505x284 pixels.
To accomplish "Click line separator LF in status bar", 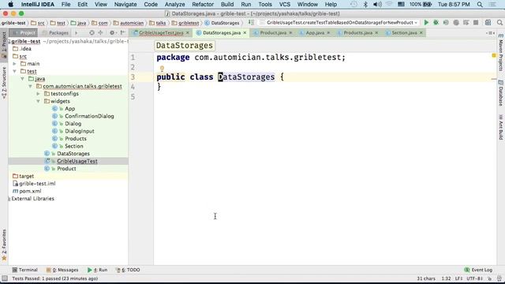I will 458,278.
